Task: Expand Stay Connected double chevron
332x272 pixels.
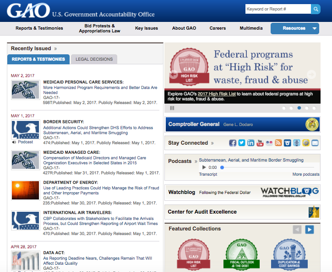Action: (212, 143)
